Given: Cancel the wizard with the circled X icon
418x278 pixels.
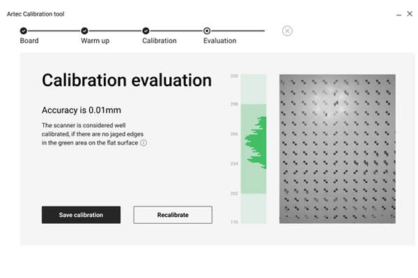Looking at the screenshot, I should tap(287, 31).
